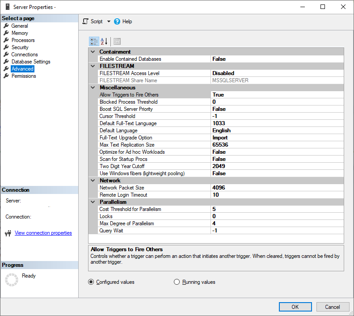354x316 pixels.
Task: Collapse the Miscellaneous category
Action: pyautogui.click(x=93, y=88)
